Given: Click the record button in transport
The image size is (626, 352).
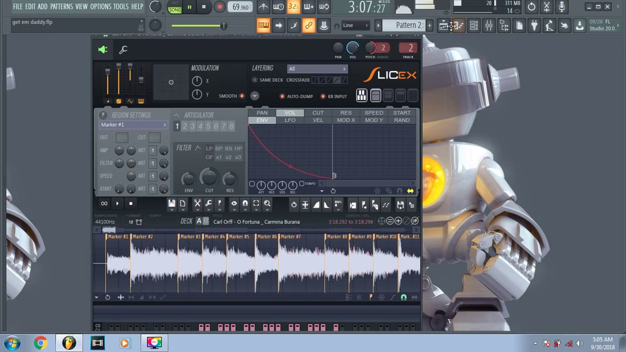Looking at the screenshot, I should 220,7.
